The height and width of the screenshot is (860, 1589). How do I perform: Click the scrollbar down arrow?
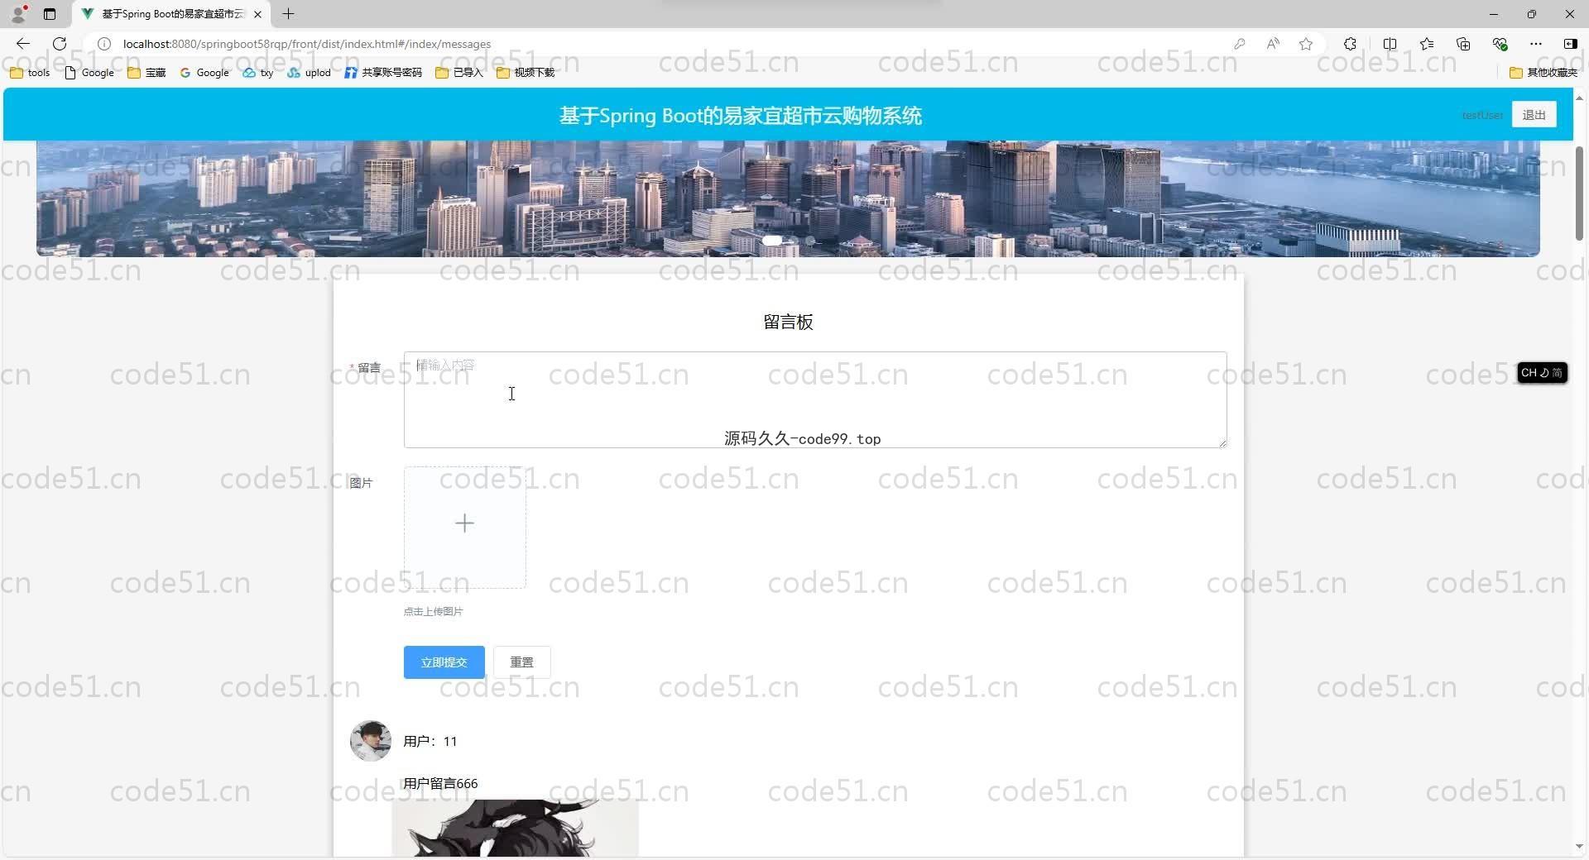(x=1579, y=846)
